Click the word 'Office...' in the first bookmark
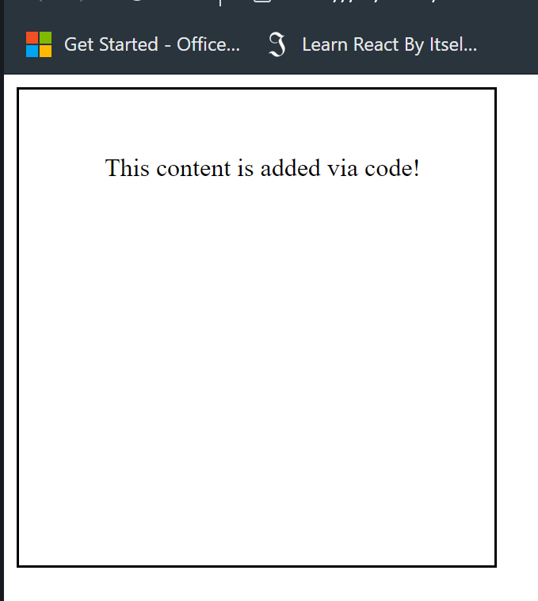Viewport: 538px width, 601px height. [208, 44]
